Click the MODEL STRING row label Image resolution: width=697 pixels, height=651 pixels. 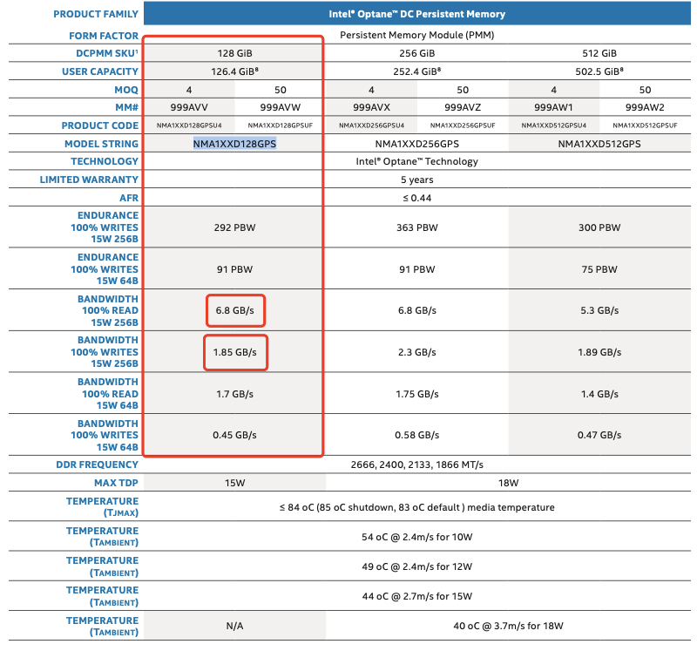(x=101, y=144)
